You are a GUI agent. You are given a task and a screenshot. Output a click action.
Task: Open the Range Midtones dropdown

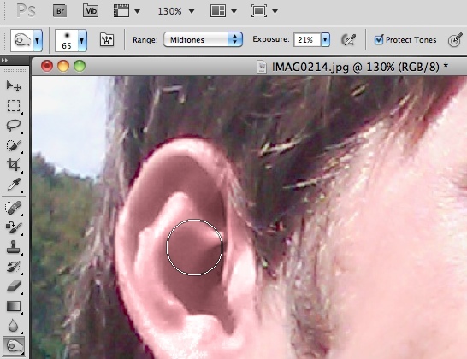203,39
